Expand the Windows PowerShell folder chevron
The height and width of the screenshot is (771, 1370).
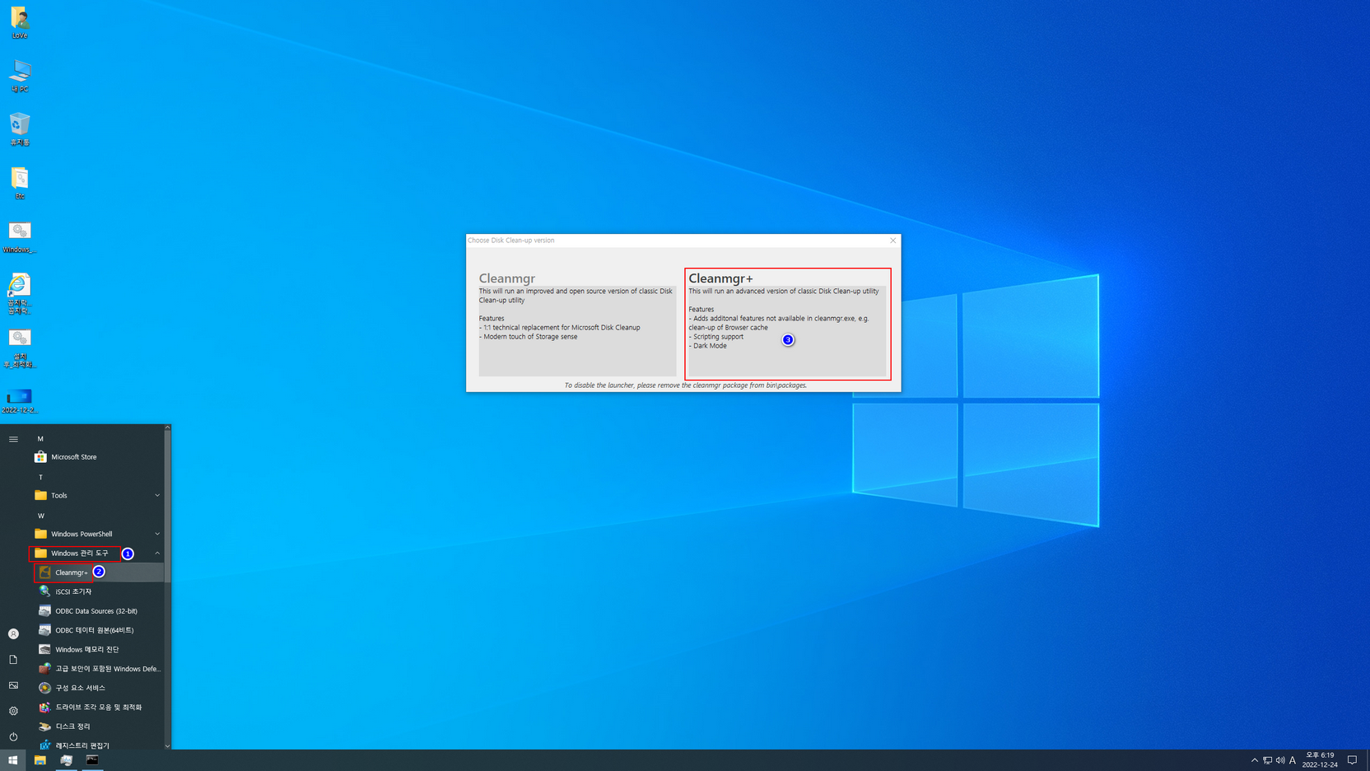[x=157, y=534]
